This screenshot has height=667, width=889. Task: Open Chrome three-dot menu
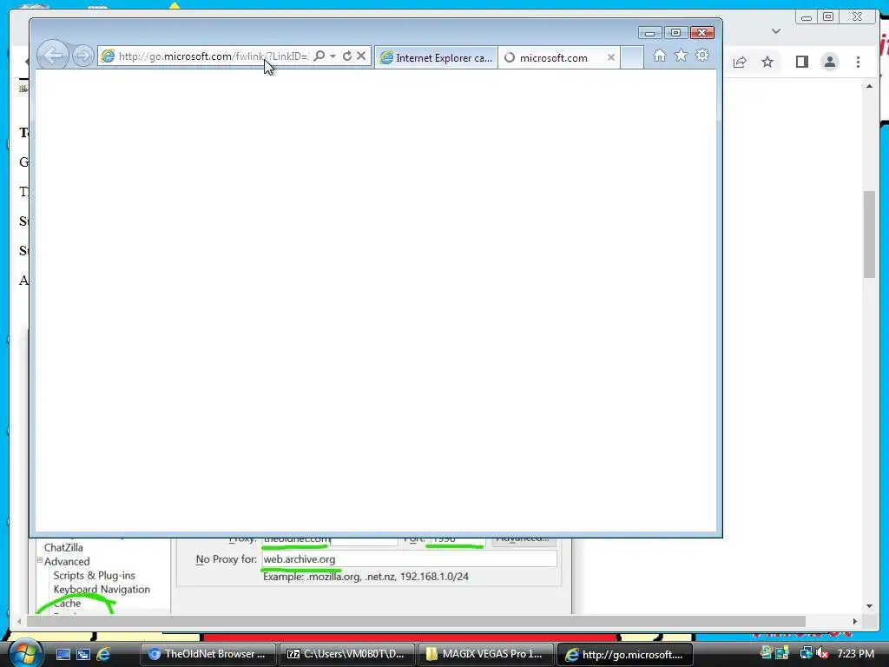point(858,62)
